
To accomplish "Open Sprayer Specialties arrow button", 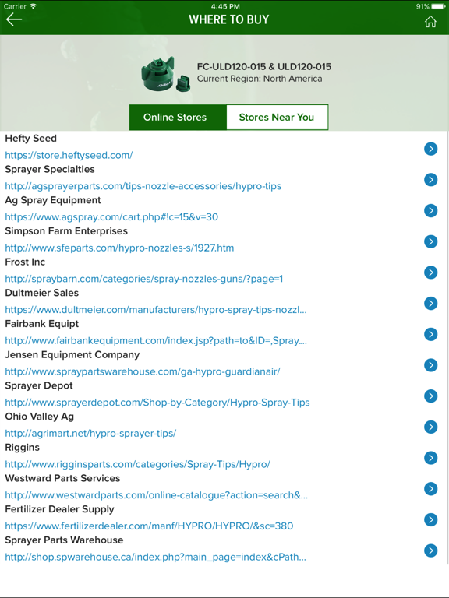I will pos(430,180).
